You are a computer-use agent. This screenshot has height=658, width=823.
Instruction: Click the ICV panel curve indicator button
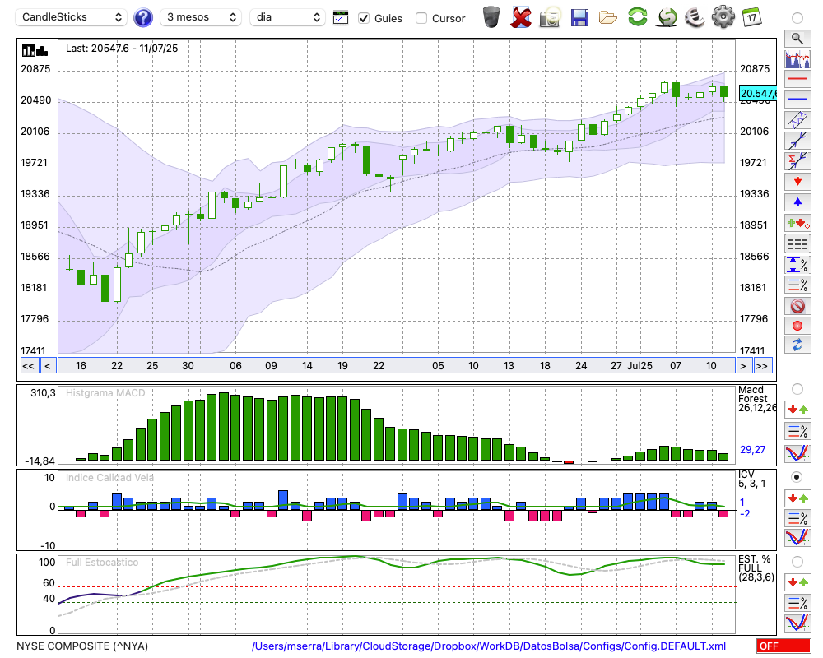[797, 538]
